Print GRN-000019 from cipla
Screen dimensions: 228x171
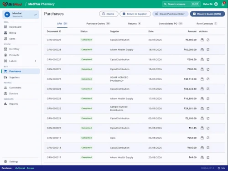[x=202, y=138]
